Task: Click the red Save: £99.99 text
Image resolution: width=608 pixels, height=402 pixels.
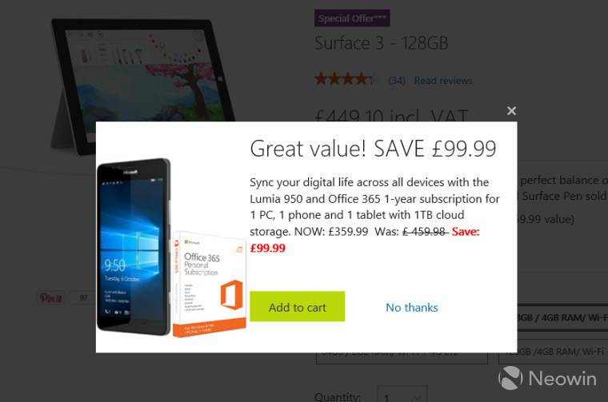Action: pos(365,240)
